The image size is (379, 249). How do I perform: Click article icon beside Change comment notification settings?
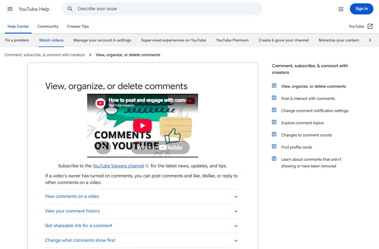click(274, 110)
